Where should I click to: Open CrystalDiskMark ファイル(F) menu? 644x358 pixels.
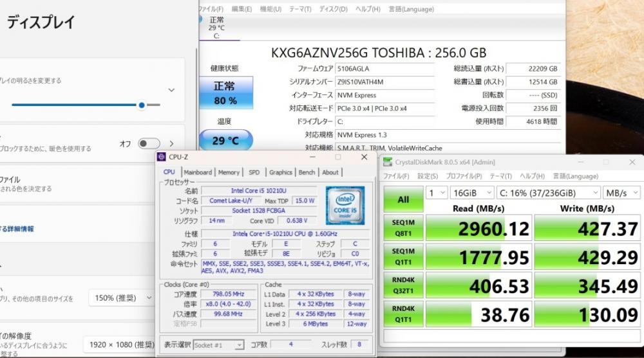[x=396, y=176]
